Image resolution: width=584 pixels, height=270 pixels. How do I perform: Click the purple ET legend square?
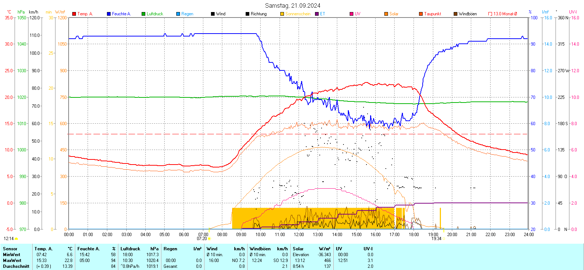[x=317, y=14]
